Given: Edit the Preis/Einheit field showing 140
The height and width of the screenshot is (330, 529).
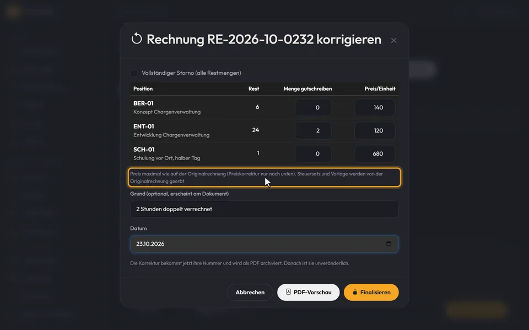Looking at the screenshot, I should (x=375, y=107).
